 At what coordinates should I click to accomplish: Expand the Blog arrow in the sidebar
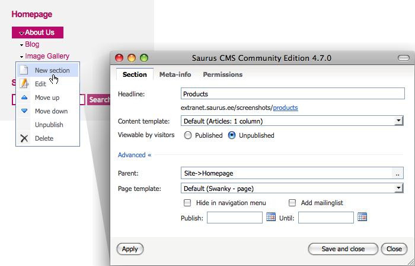[22, 45]
